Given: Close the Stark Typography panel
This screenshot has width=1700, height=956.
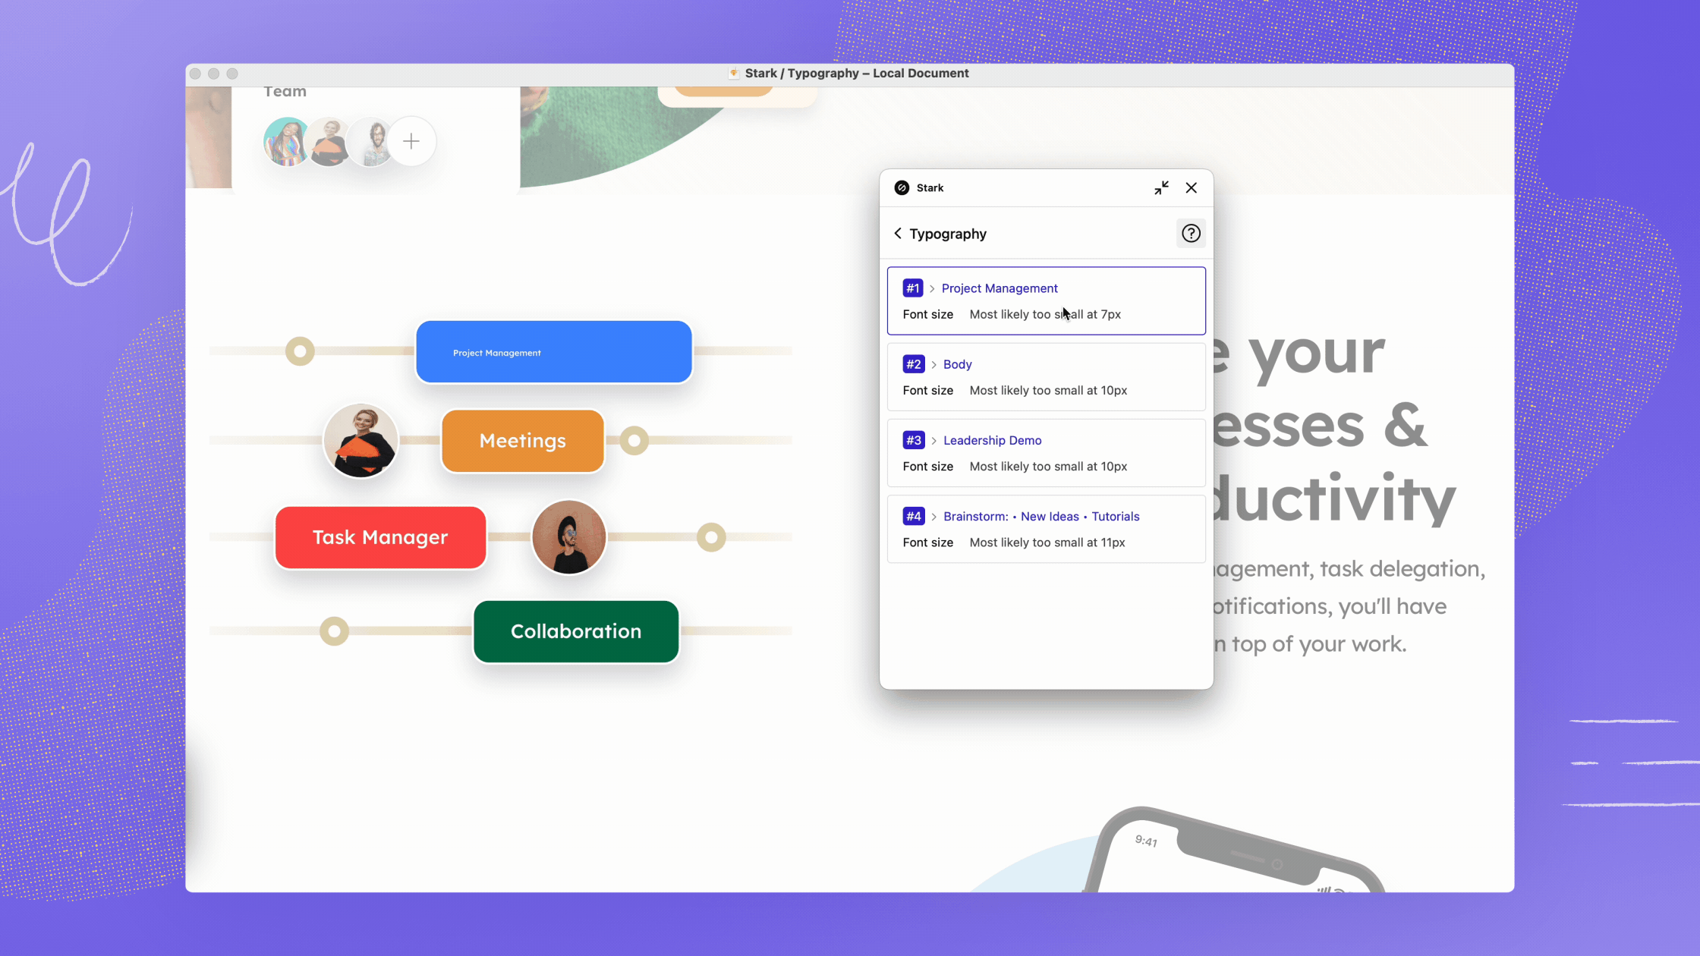Looking at the screenshot, I should 1191,187.
